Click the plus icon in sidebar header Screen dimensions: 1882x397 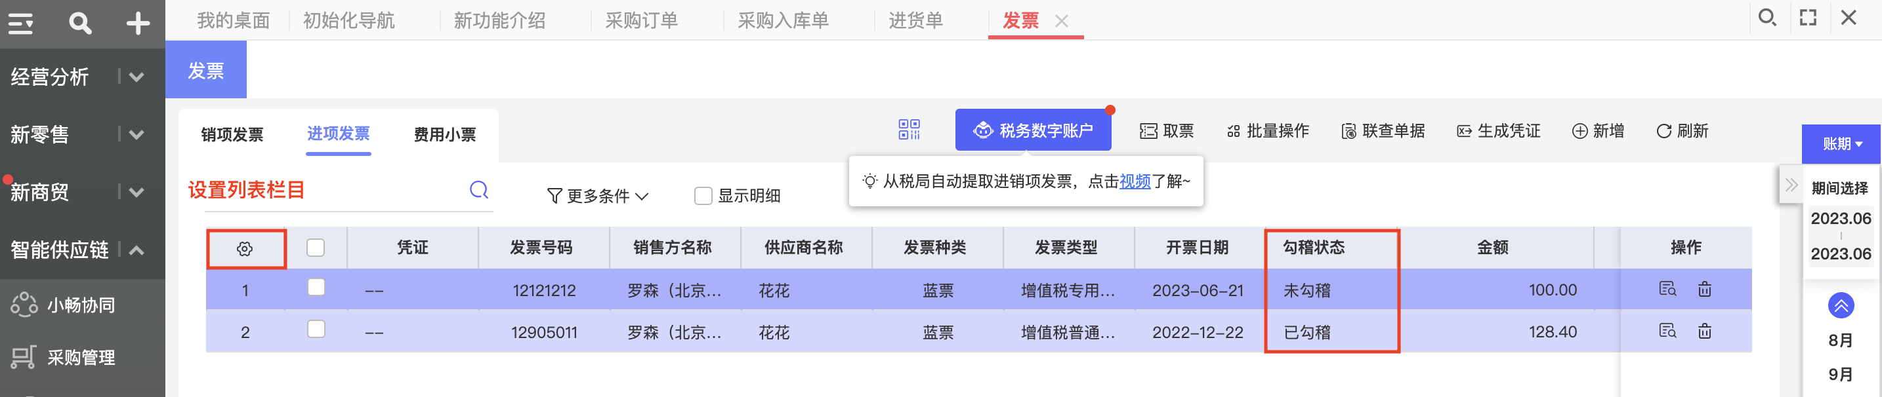coord(137,24)
